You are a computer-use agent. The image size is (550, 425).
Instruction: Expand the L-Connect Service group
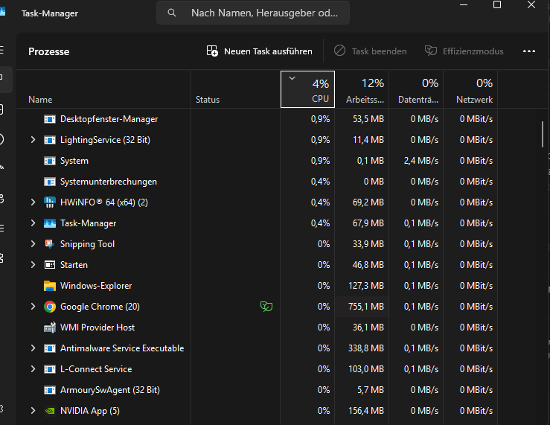pyautogui.click(x=33, y=369)
